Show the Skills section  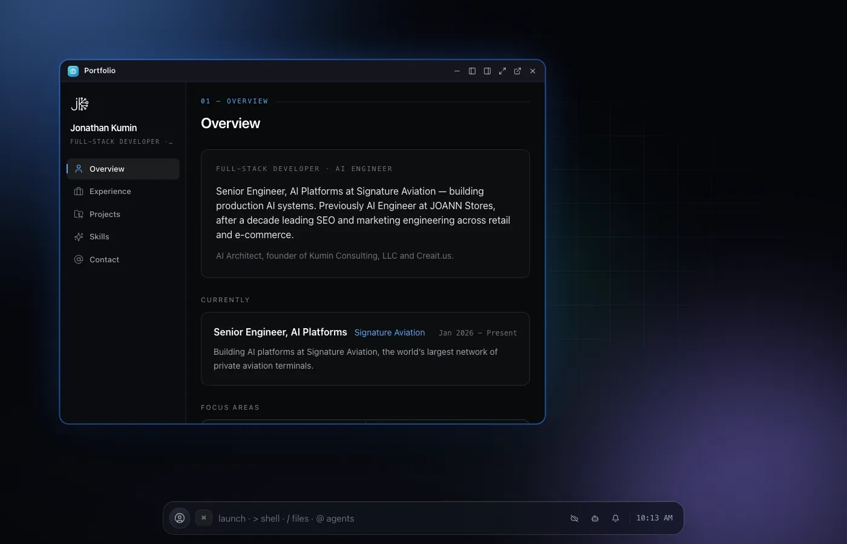[x=123, y=237]
